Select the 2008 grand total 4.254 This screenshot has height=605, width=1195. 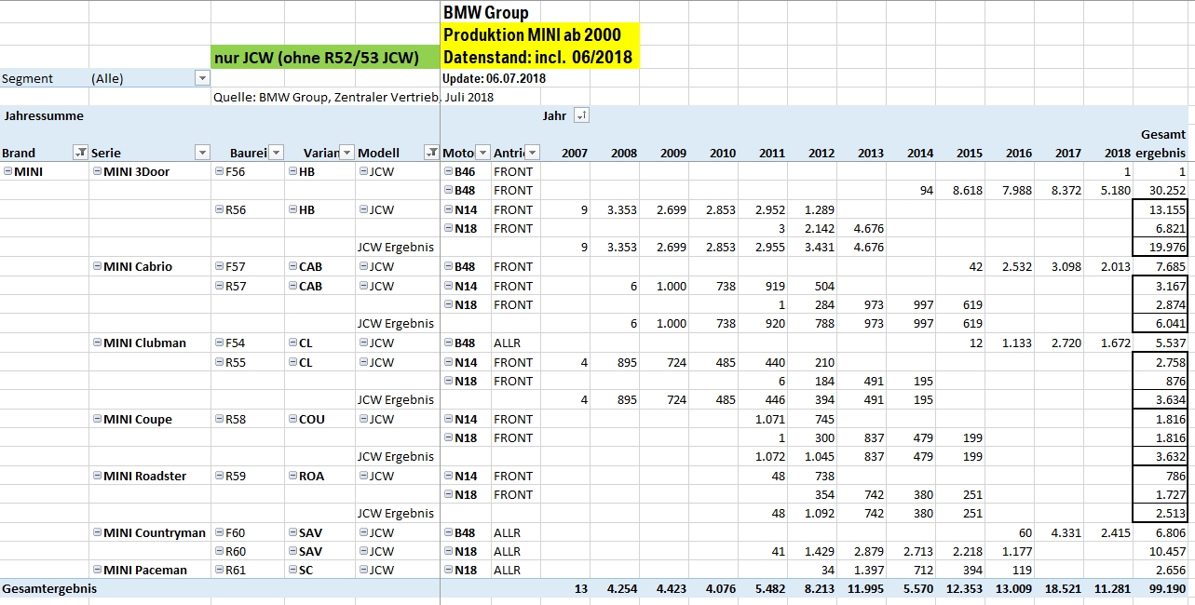coord(621,588)
